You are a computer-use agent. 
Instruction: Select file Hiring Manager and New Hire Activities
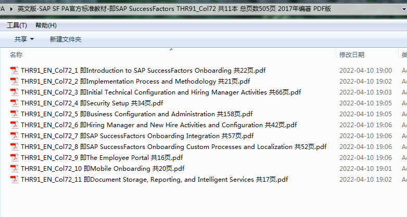click(x=159, y=125)
